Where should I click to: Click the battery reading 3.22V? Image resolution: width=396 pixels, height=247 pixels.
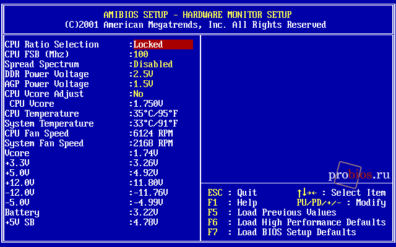[x=146, y=212]
